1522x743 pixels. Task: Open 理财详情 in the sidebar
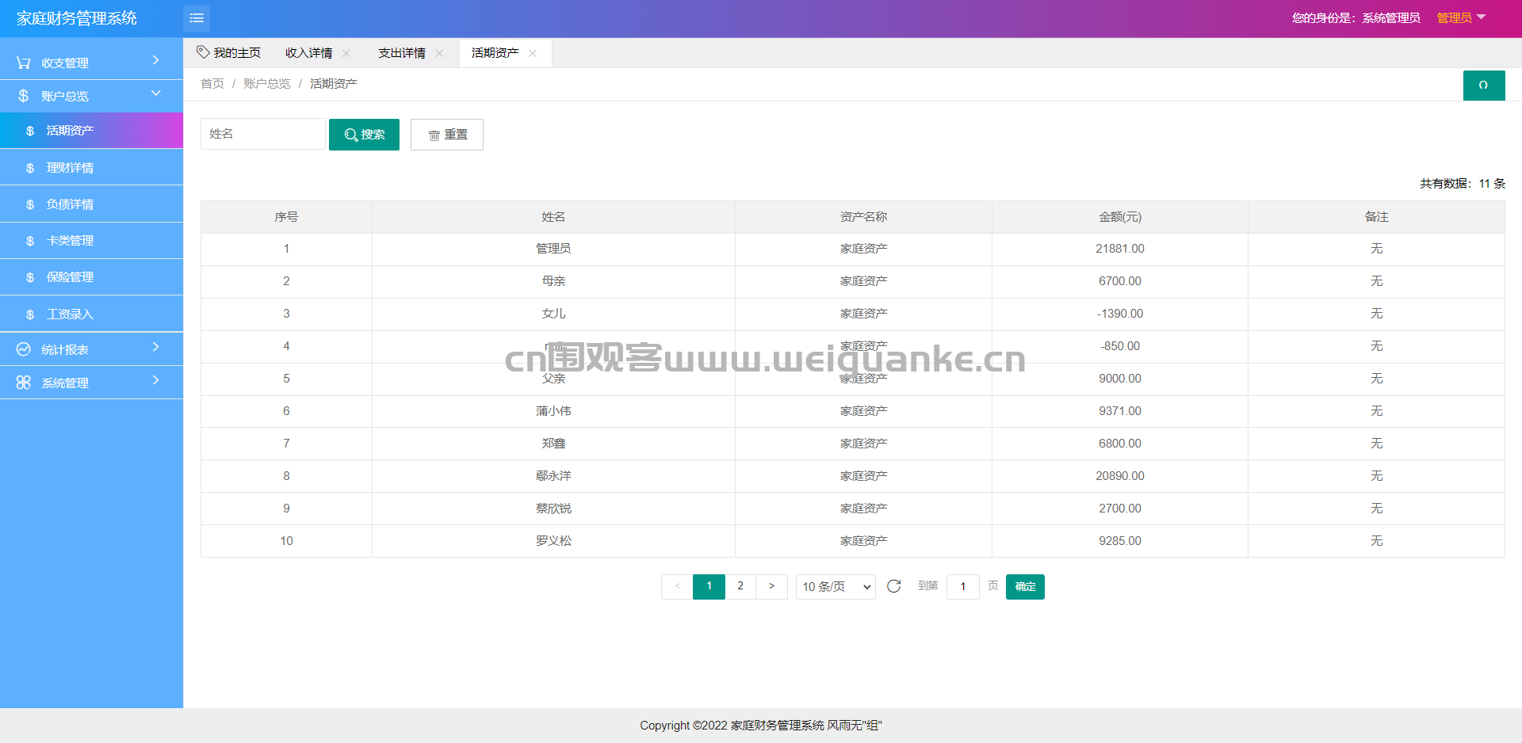point(91,168)
